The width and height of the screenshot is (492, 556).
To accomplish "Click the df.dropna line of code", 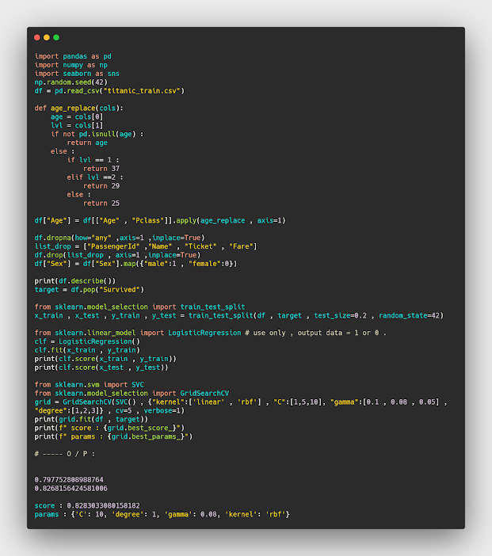I will click(119, 238).
